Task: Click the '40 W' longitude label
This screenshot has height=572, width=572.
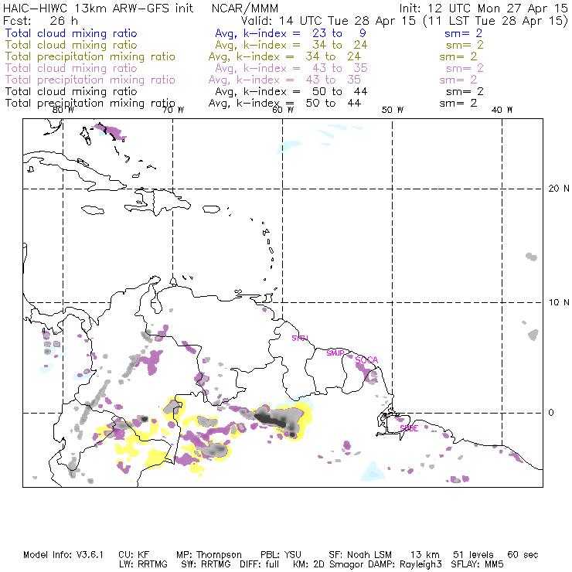Action: click(502, 110)
